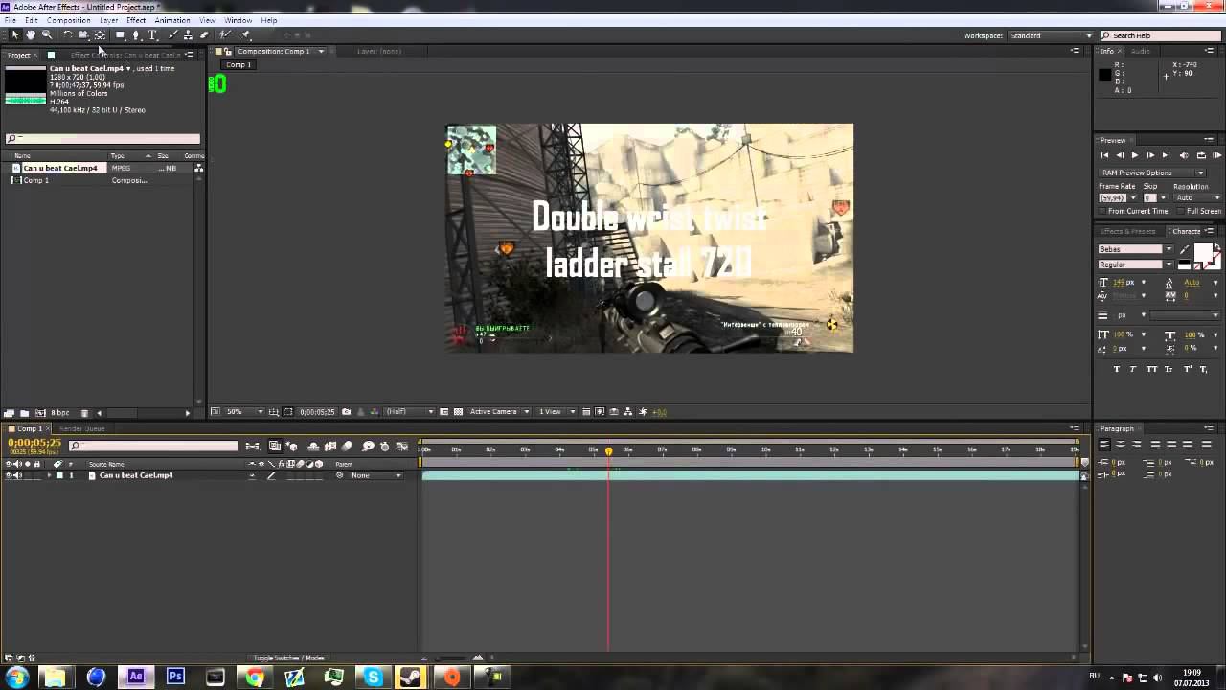Click the white fill color swatch

click(x=1203, y=253)
